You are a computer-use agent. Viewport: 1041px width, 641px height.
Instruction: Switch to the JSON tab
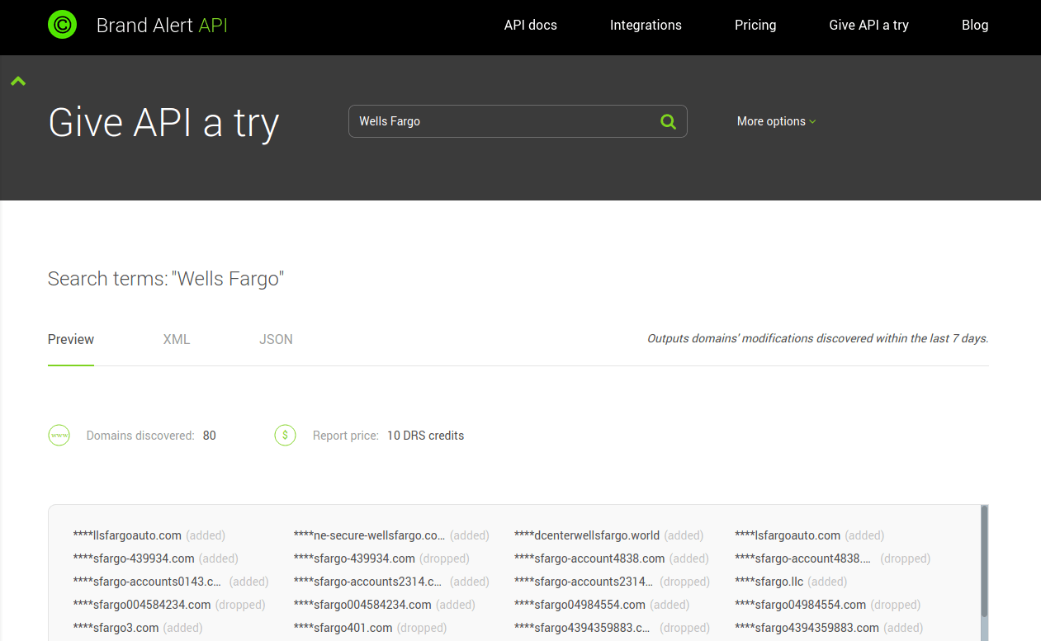pyautogui.click(x=276, y=339)
